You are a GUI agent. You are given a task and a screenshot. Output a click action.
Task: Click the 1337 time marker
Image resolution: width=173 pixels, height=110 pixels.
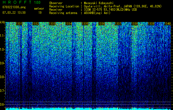[x=118, y=24]
